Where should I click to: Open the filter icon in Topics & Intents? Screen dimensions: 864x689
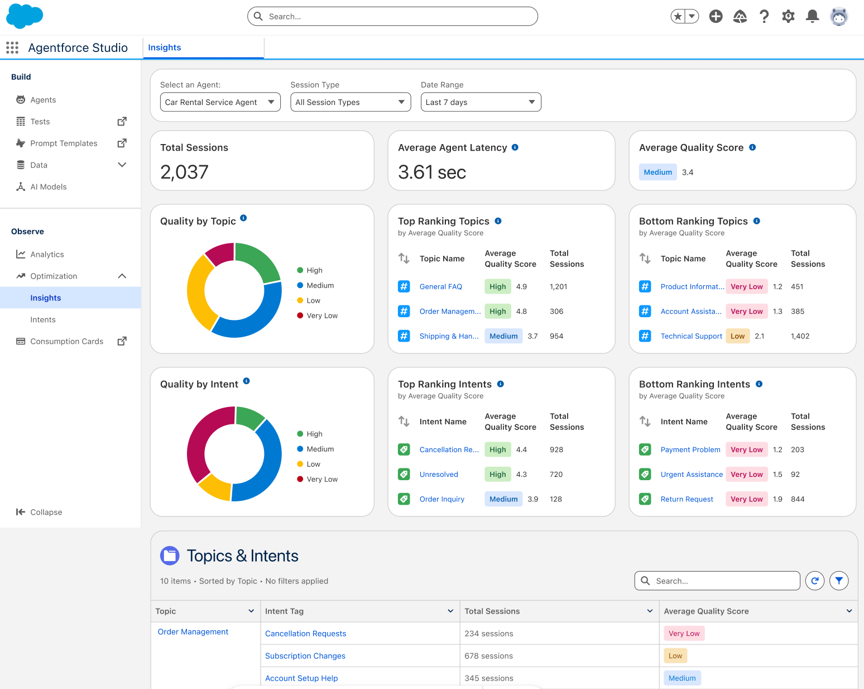click(x=839, y=581)
